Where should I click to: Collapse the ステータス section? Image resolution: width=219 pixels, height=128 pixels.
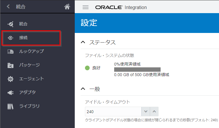pyautogui.click(x=83, y=43)
